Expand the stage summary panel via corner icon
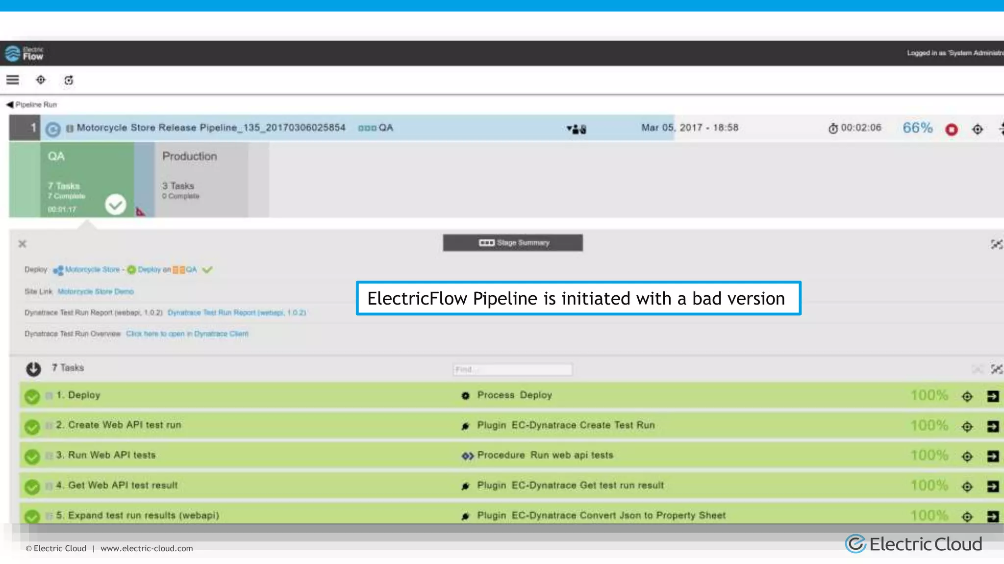The image size is (1004, 564). [996, 244]
